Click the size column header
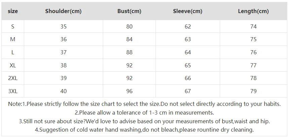The height and width of the screenshot is (138, 290). point(13,11)
